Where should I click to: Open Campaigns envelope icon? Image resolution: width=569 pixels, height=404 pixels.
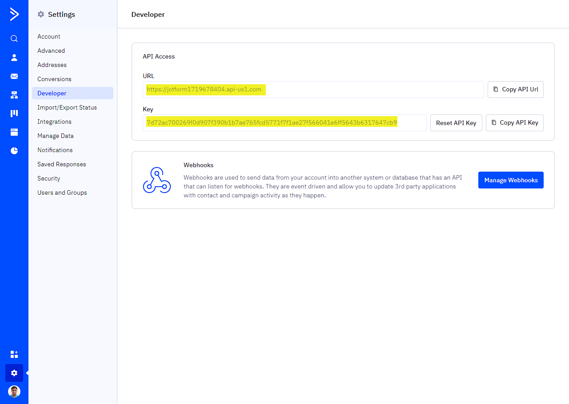click(14, 76)
